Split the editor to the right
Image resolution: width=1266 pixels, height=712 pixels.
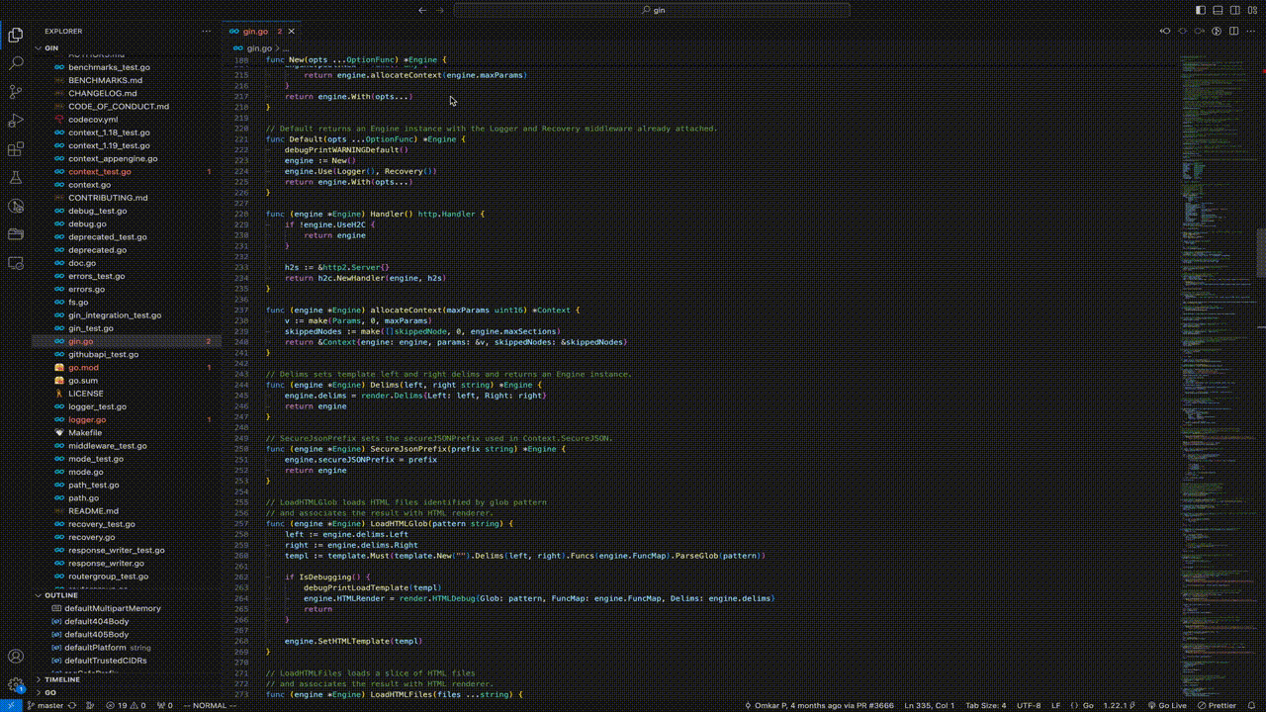tap(1233, 32)
